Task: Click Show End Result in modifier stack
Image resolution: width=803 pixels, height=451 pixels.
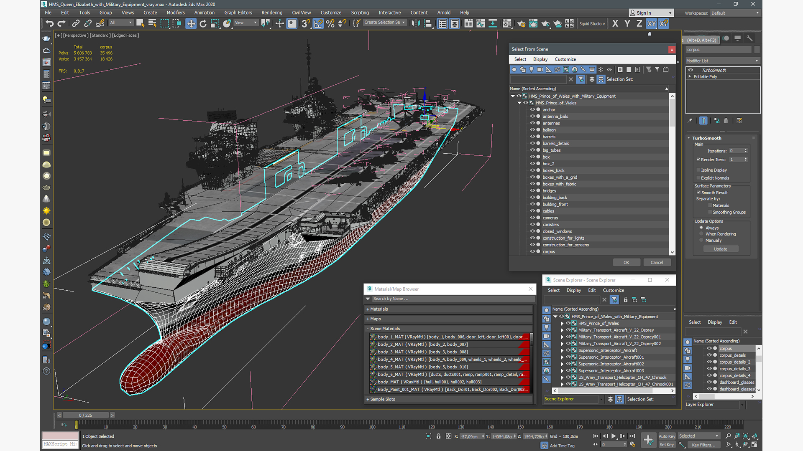Action: click(703, 121)
